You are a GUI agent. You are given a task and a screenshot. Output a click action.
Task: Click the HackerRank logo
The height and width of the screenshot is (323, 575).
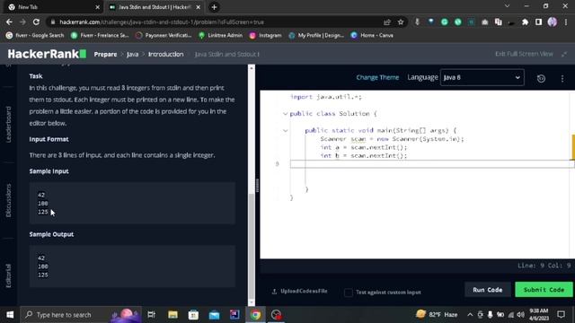coord(47,54)
